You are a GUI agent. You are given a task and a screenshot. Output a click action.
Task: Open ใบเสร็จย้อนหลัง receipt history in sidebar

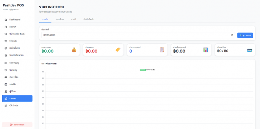pyautogui.click(x=17, y=55)
